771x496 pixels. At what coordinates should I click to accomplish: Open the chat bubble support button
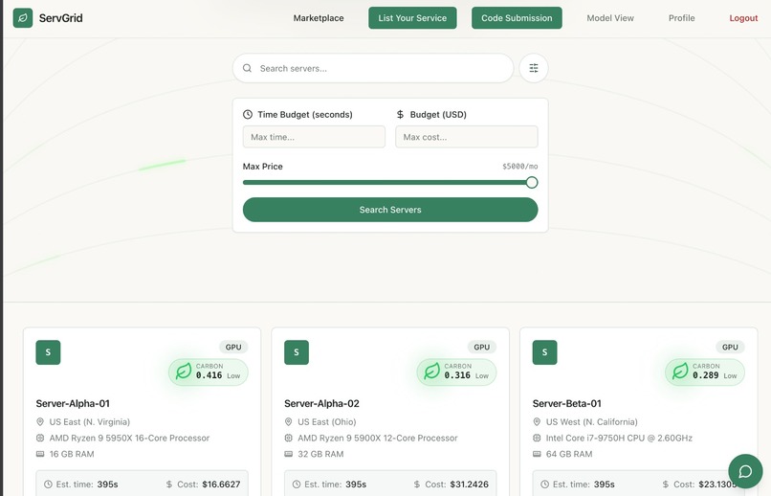pyautogui.click(x=745, y=471)
